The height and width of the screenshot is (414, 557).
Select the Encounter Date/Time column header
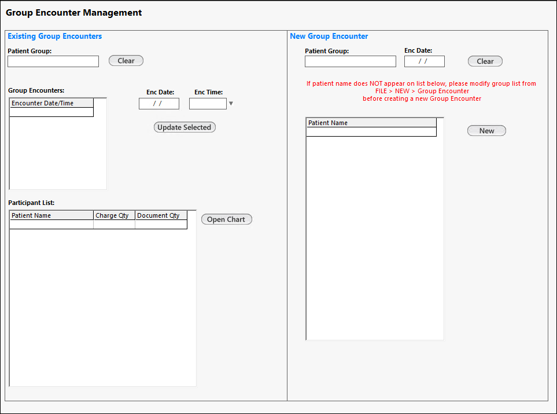pyautogui.click(x=51, y=103)
